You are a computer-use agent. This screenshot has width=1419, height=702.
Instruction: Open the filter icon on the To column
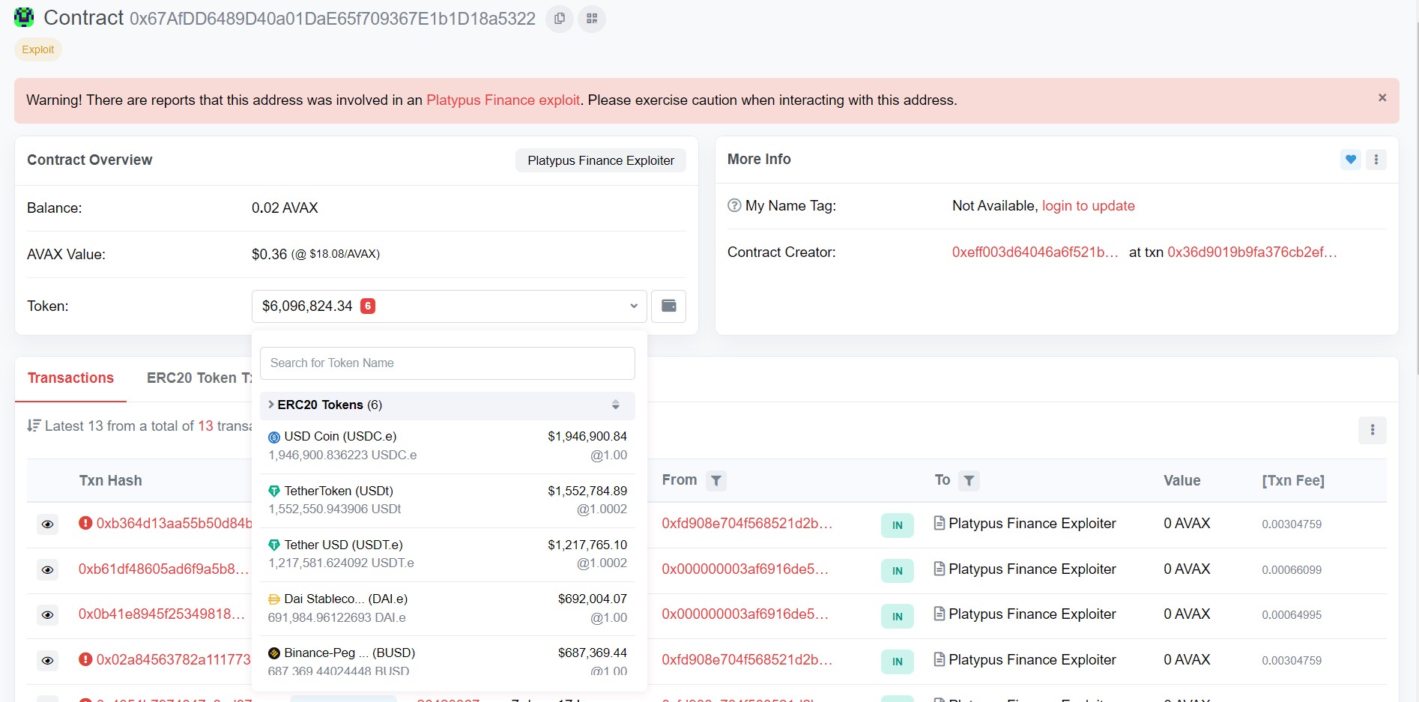coord(969,481)
